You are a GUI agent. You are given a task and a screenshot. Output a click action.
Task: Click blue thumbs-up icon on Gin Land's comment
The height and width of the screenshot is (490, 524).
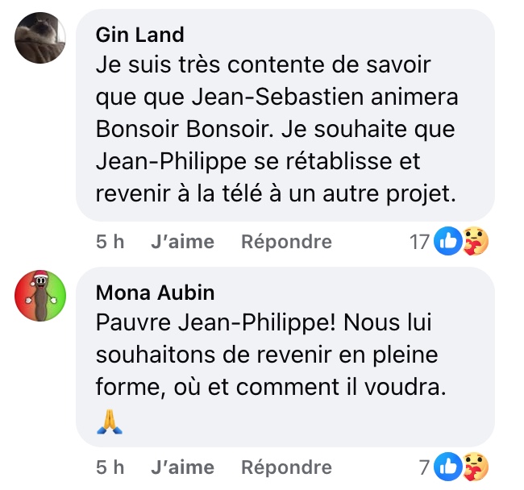point(447,240)
